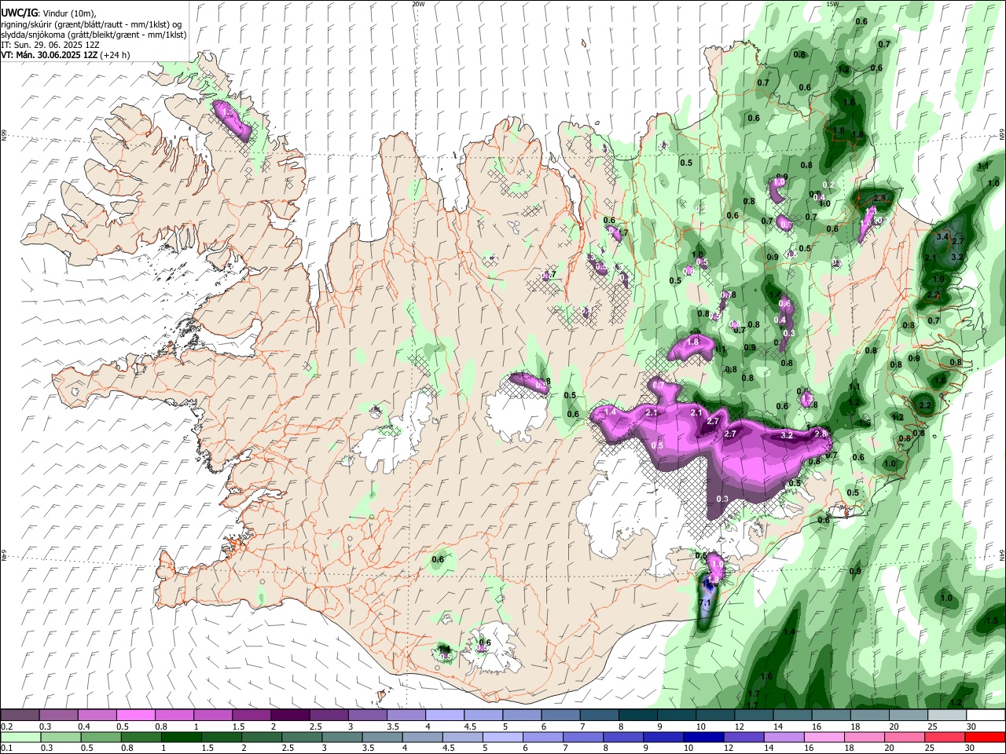The height and width of the screenshot is (754, 1006).
Task: Click the violet 12–14 rain legend swatch
Action: (743, 738)
